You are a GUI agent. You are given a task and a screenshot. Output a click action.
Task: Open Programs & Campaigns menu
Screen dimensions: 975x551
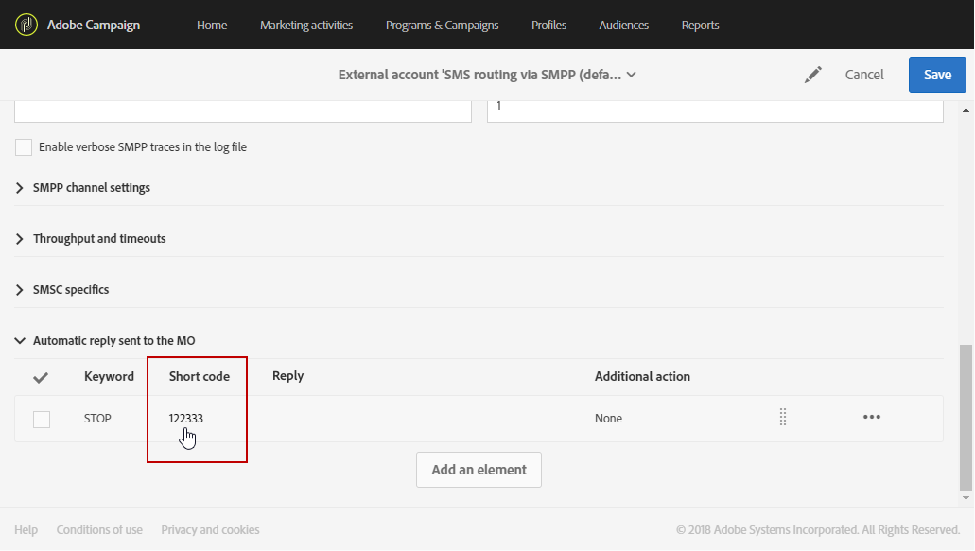[x=443, y=25]
